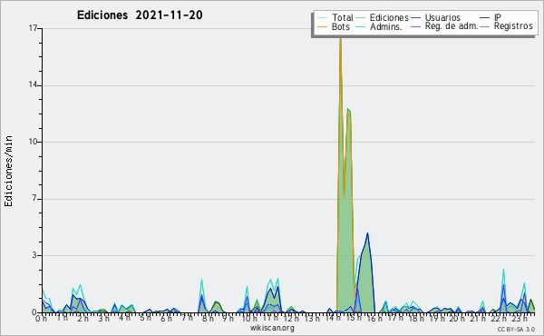The height and width of the screenshot is (336, 544).
Task: Click the Usuarios legend entry
Action: tap(436, 17)
